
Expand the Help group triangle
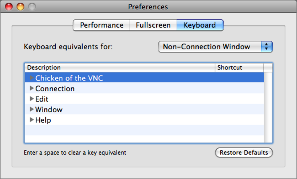click(32, 120)
